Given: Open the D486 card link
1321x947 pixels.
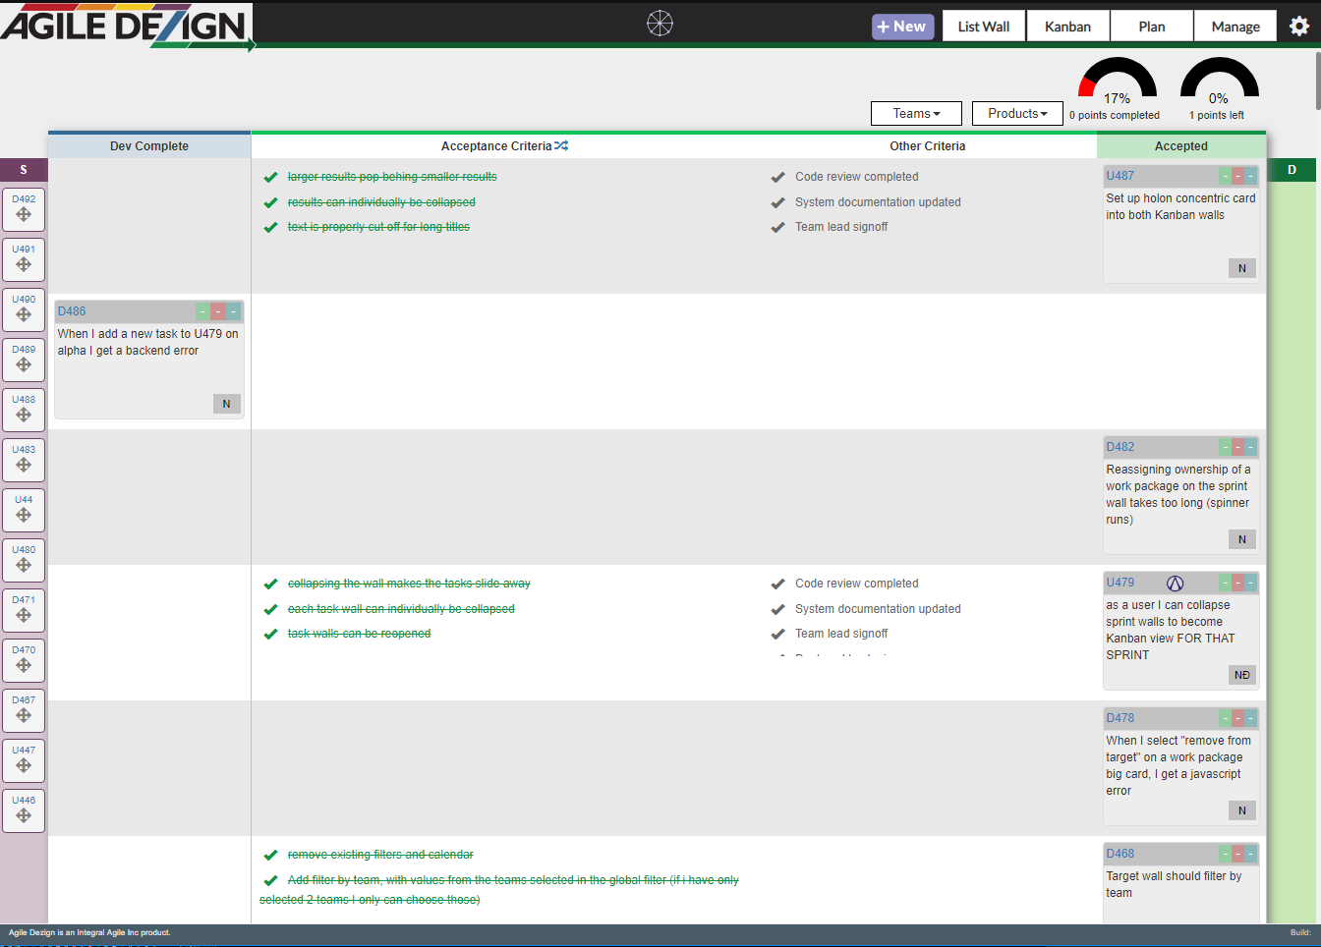Looking at the screenshot, I should click(72, 311).
